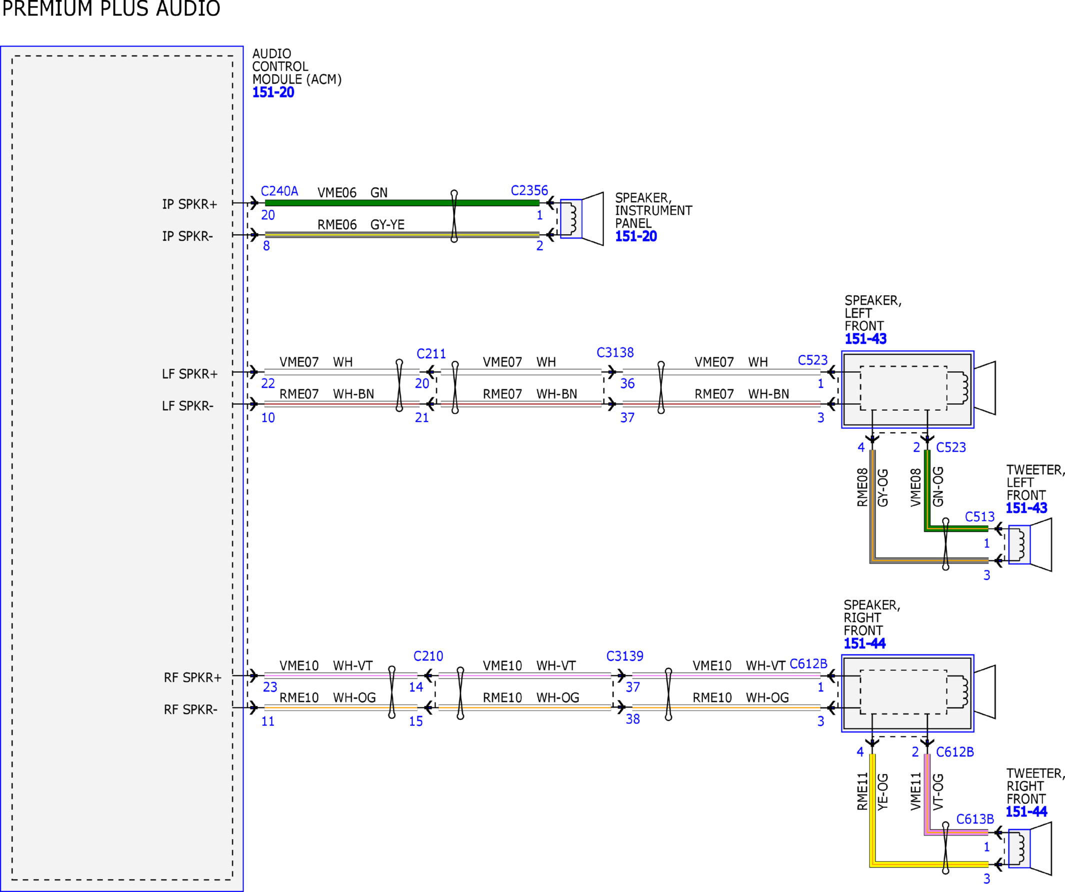Screen dimensions: 1065x892
Task: Click the right front tweeter symbol
Action: pyautogui.click(x=1029, y=848)
